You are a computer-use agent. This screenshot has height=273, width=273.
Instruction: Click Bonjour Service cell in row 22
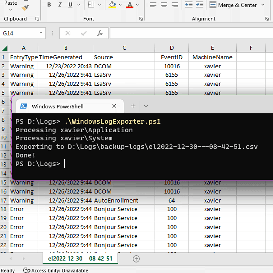(124, 245)
